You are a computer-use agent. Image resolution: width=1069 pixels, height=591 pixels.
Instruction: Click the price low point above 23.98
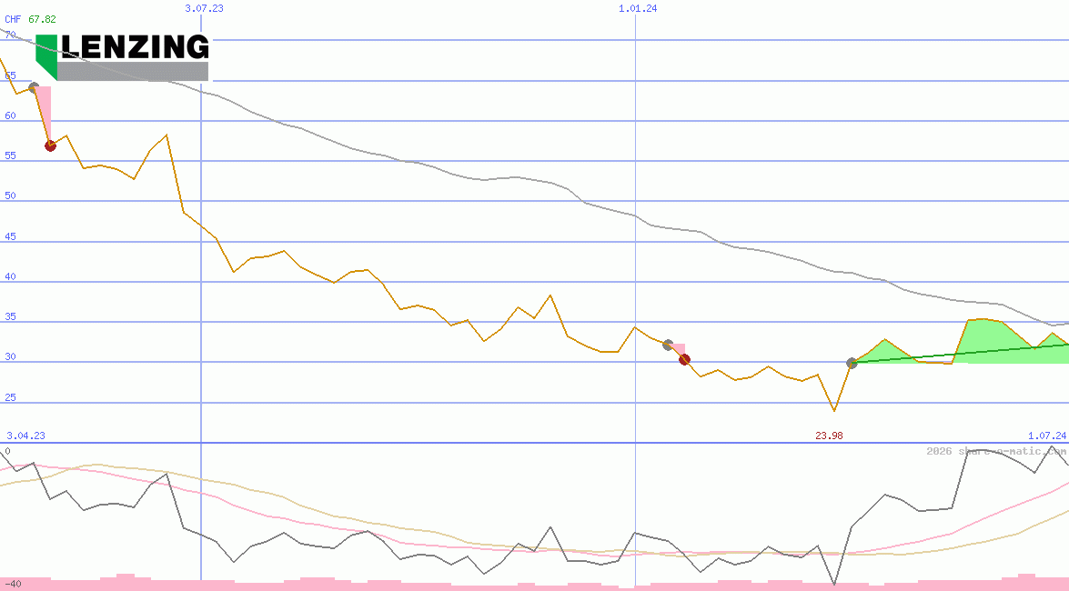coord(833,411)
